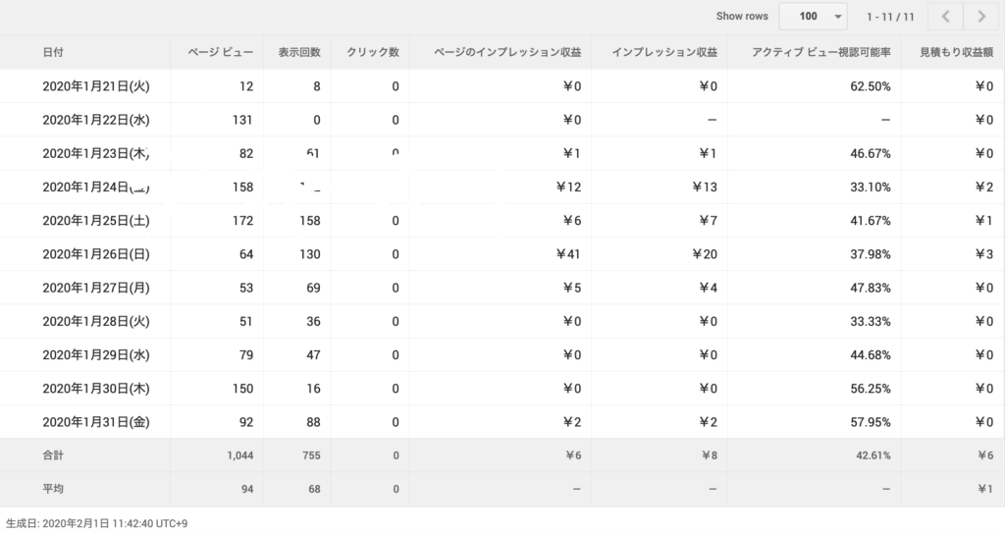Image resolution: width=1005 pixels, height=533 pixels.
Task: Click the 42.61% total viewability value
Action: click(x=873, y=455)
